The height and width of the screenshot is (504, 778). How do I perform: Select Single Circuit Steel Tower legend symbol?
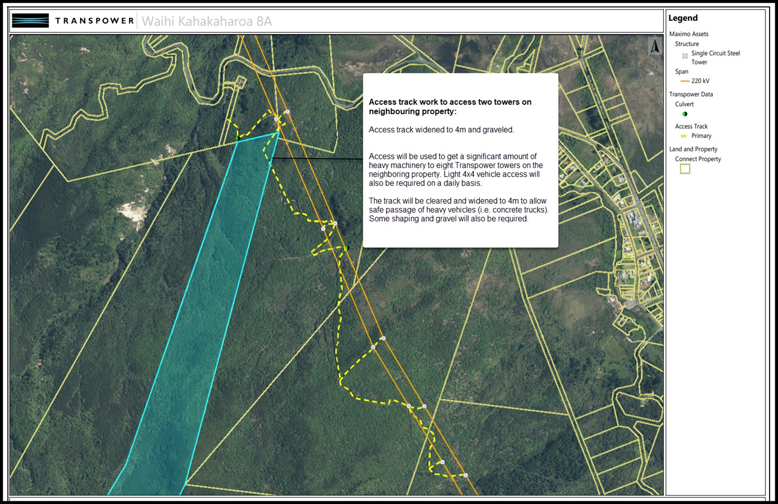pos(685,56)
